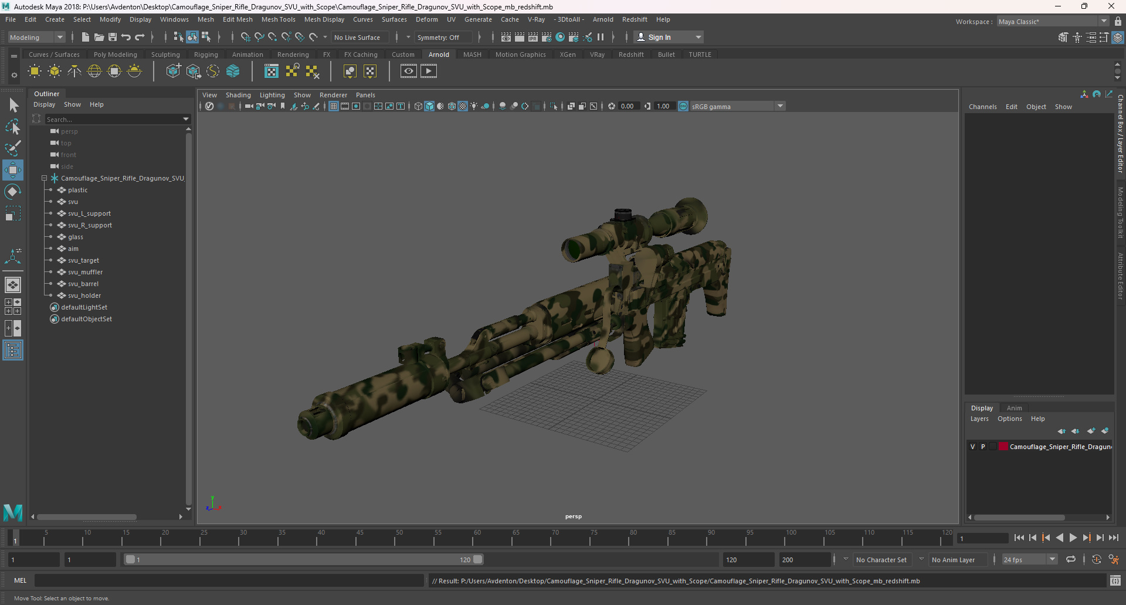
Task: Create an Arnold area light
Action: (35, 72)
